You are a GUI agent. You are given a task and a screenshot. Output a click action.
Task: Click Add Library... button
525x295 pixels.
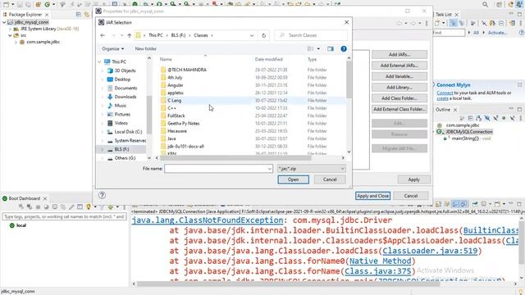tap(399, 88)
